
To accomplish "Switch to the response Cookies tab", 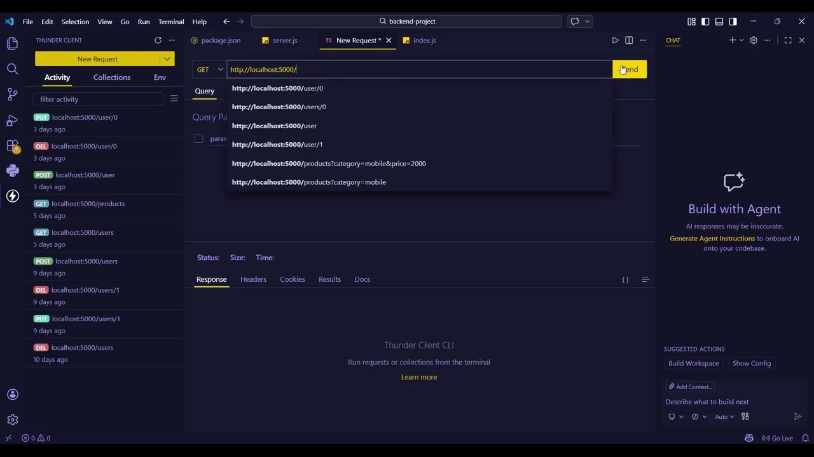I will (x=293, y=279).
